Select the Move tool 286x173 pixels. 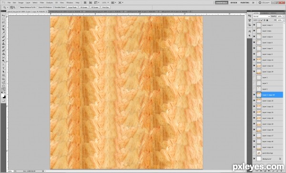(3, 16)
